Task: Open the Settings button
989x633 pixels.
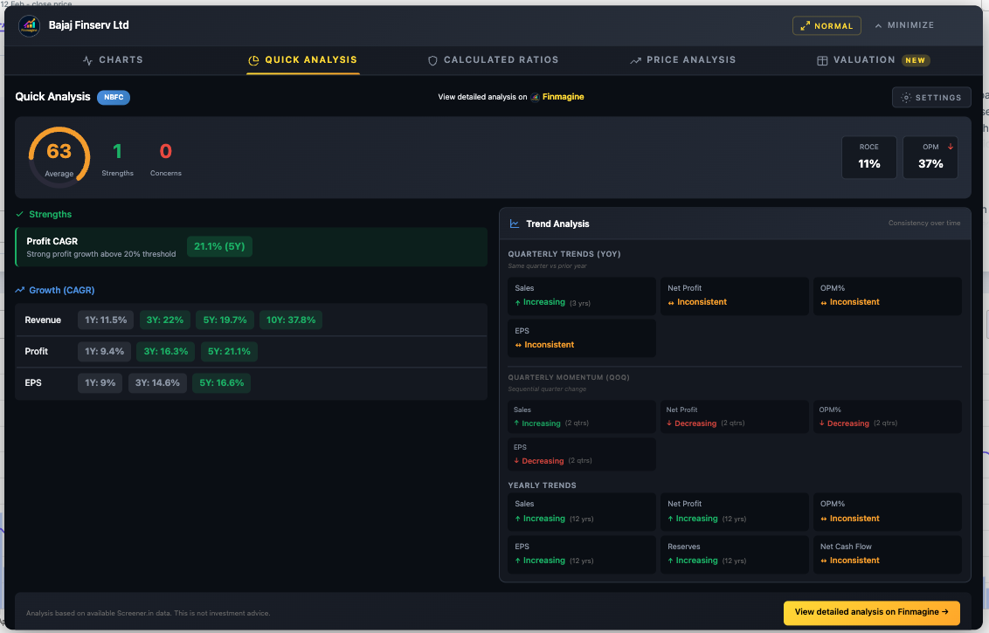Action: 931,98
